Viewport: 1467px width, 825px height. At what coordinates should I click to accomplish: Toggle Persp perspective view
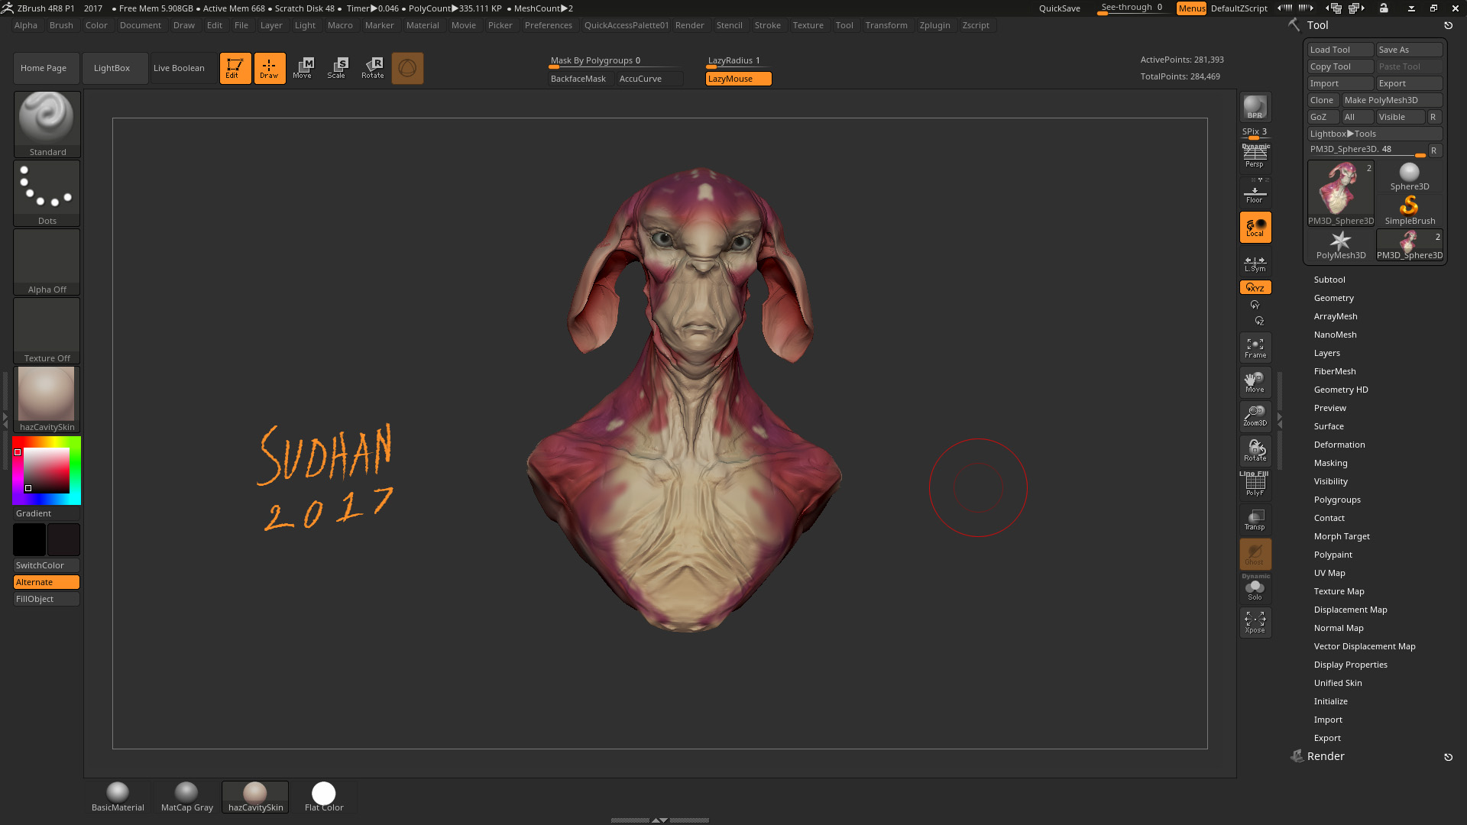pos(1255,157)
